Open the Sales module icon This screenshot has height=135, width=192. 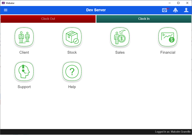(120, 37)
